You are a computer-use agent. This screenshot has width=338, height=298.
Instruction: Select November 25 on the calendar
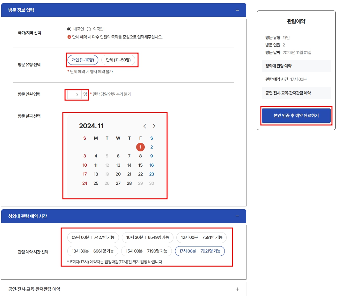(x=96, y=184)
